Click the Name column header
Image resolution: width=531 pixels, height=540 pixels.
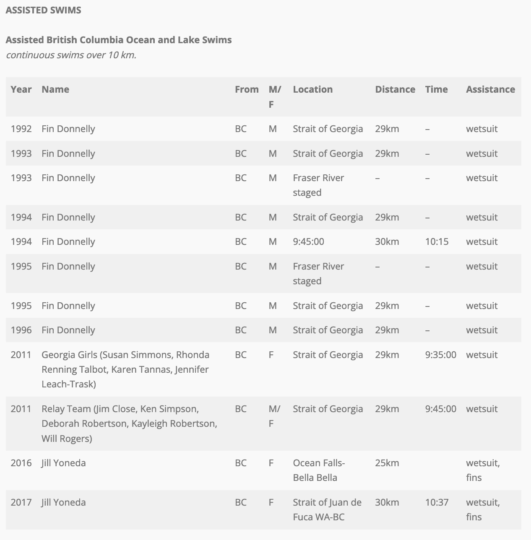click(55, 89)
